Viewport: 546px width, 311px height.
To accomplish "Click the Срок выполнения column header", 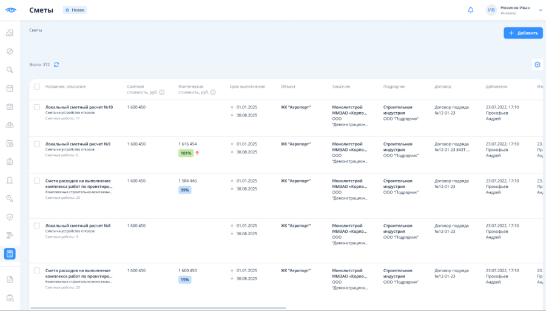I will pos(248,87).
